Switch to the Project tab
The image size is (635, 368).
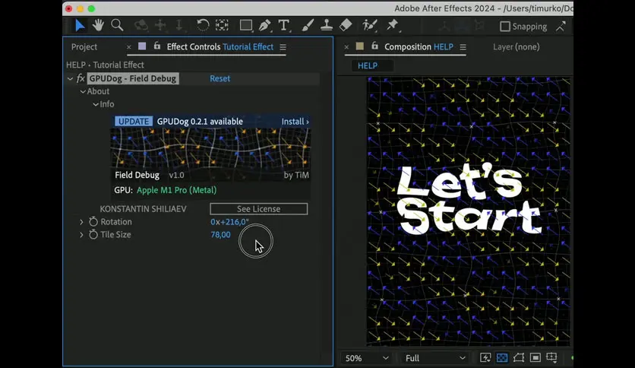(x=84, y=47)
